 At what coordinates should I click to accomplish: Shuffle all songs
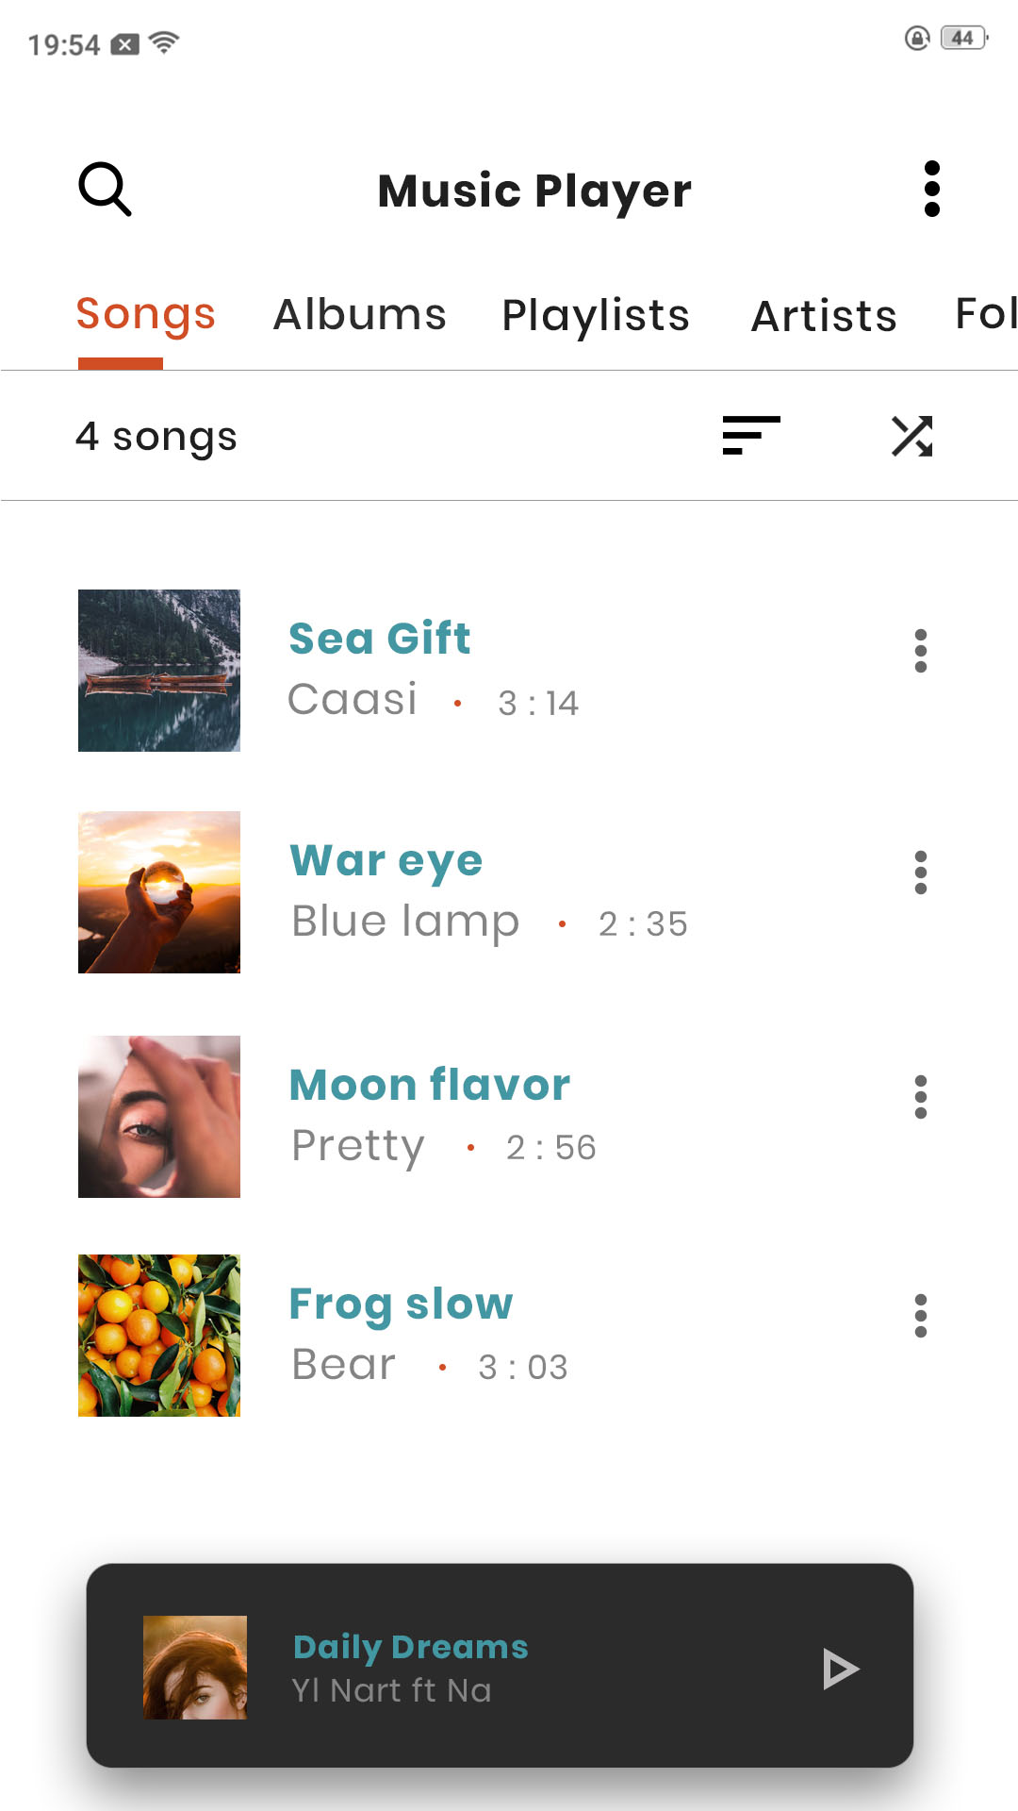pos(911,436)
